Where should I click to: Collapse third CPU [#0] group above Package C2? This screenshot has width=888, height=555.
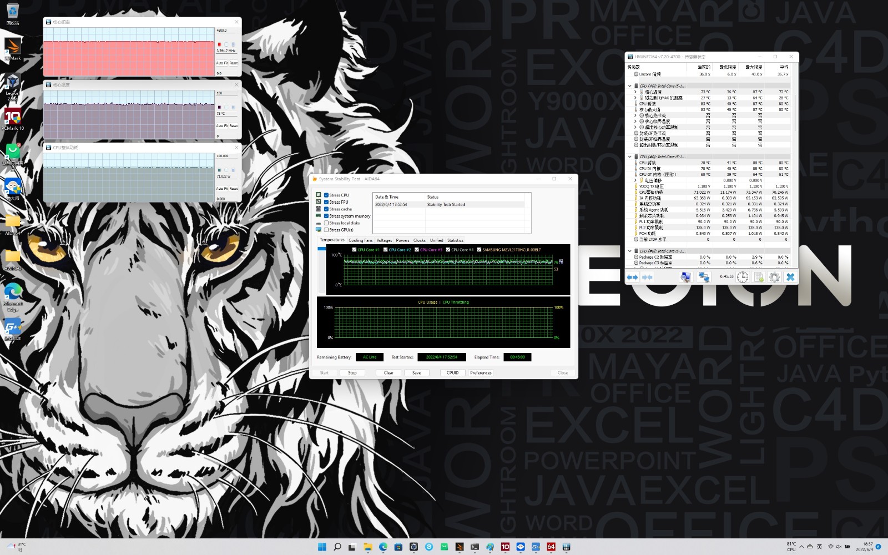[x=630, y=251]
